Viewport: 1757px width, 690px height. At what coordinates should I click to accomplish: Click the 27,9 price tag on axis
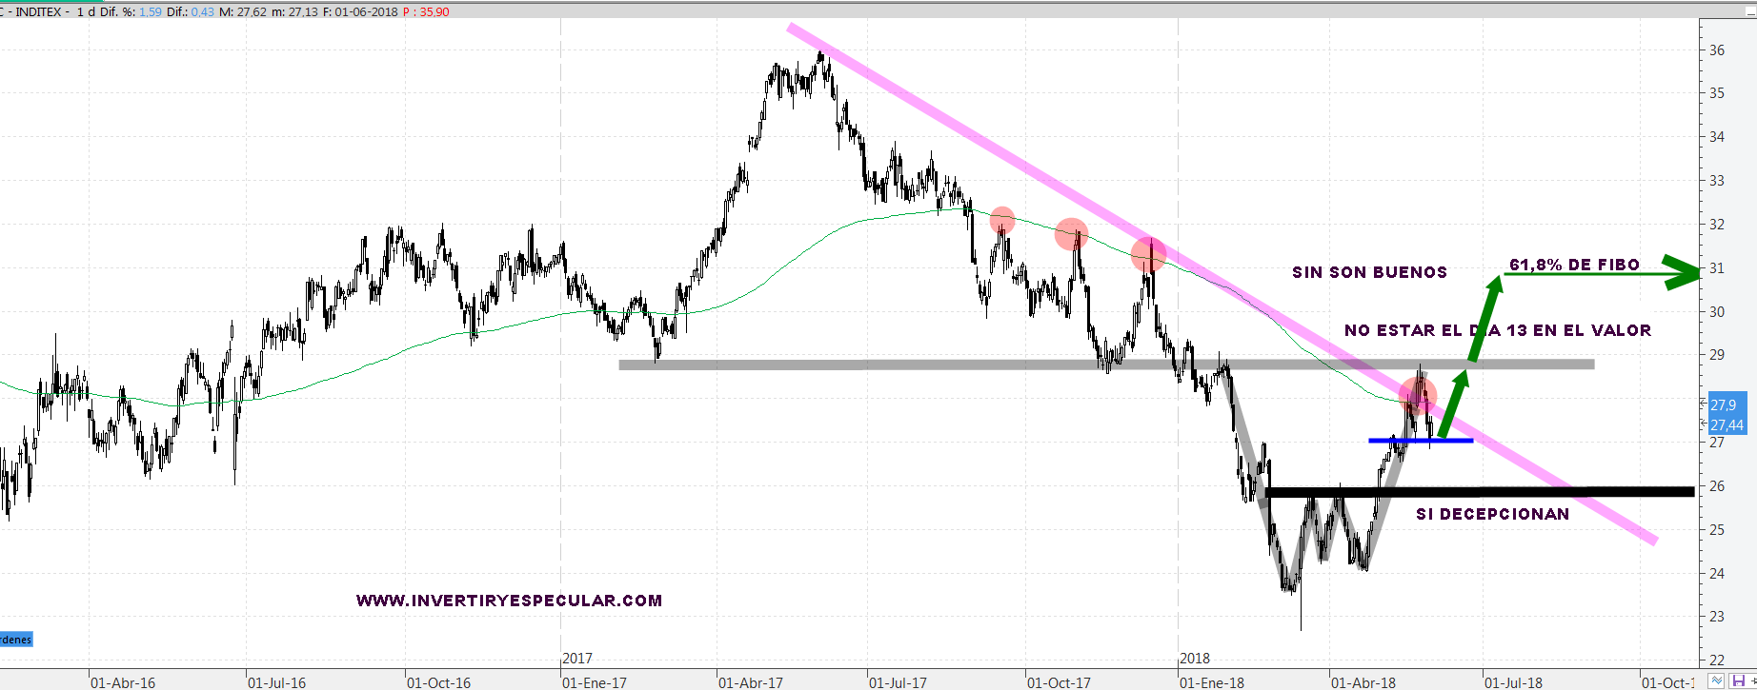(x=1724, y=404)
